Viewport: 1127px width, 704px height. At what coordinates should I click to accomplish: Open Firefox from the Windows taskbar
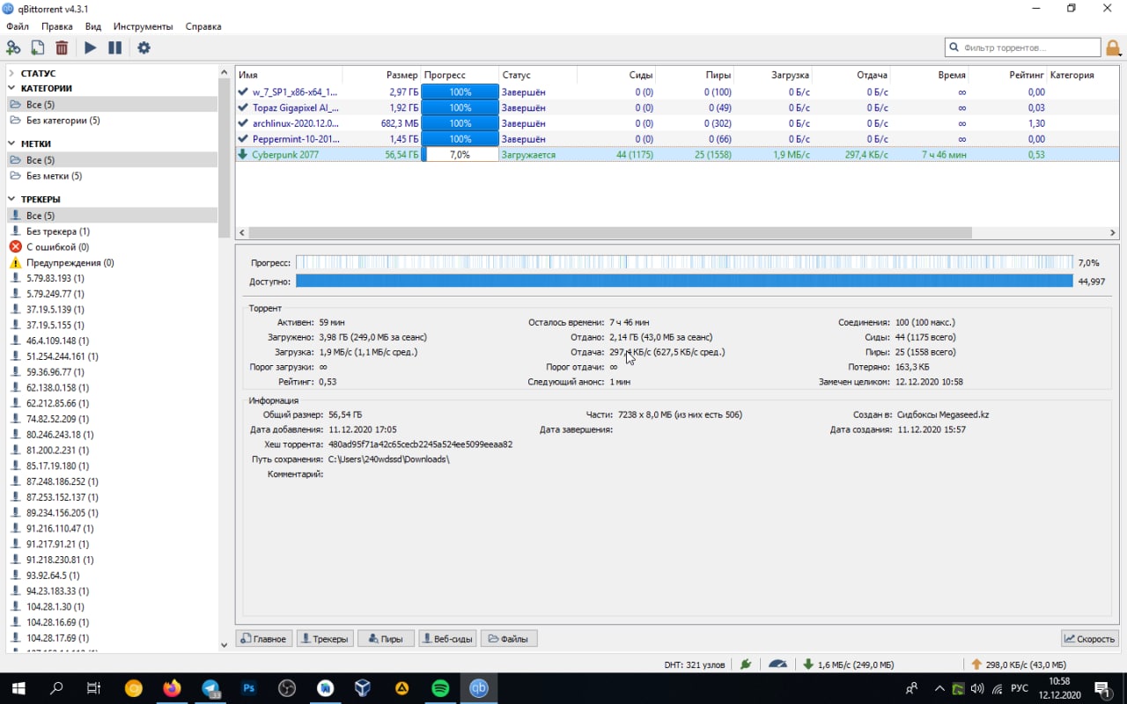(172, 688)
